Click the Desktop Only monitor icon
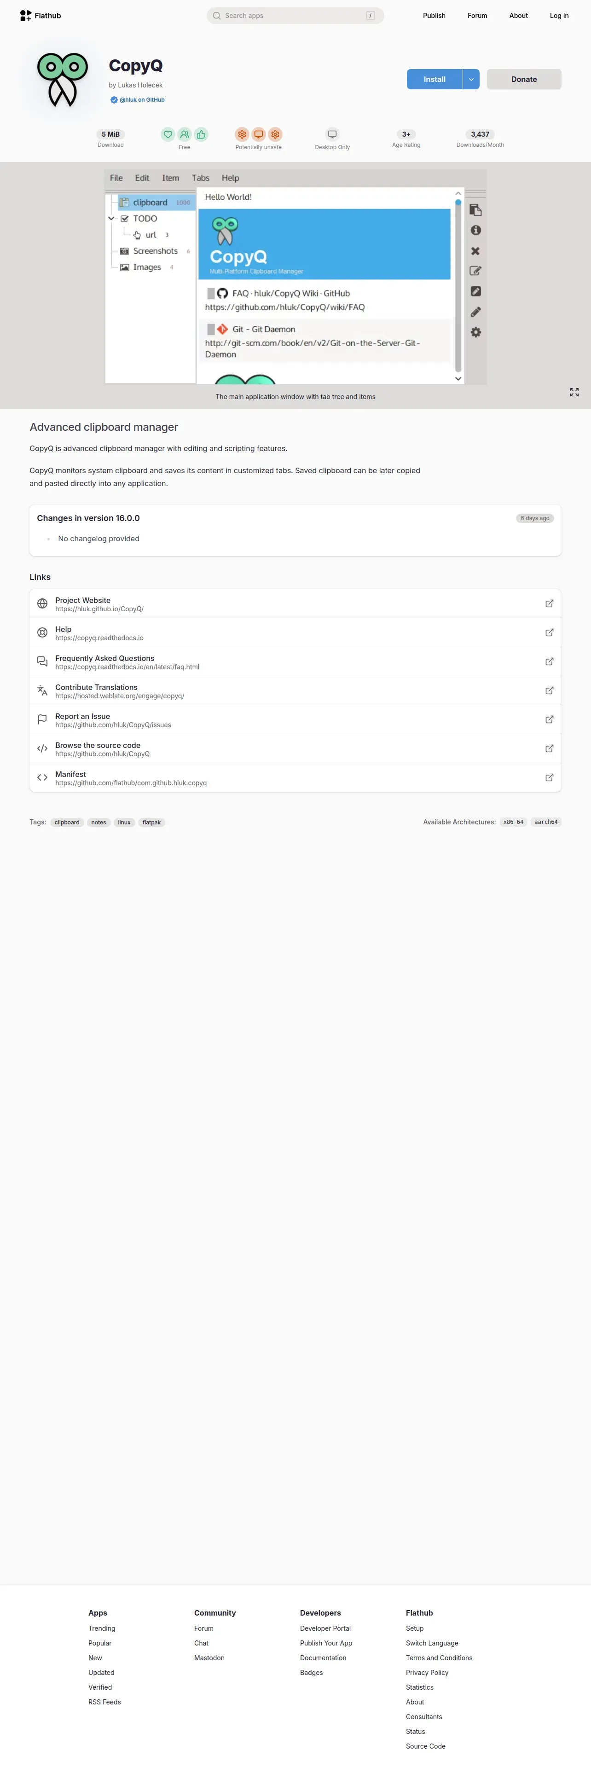591x1773 pixels. (332, 135)
